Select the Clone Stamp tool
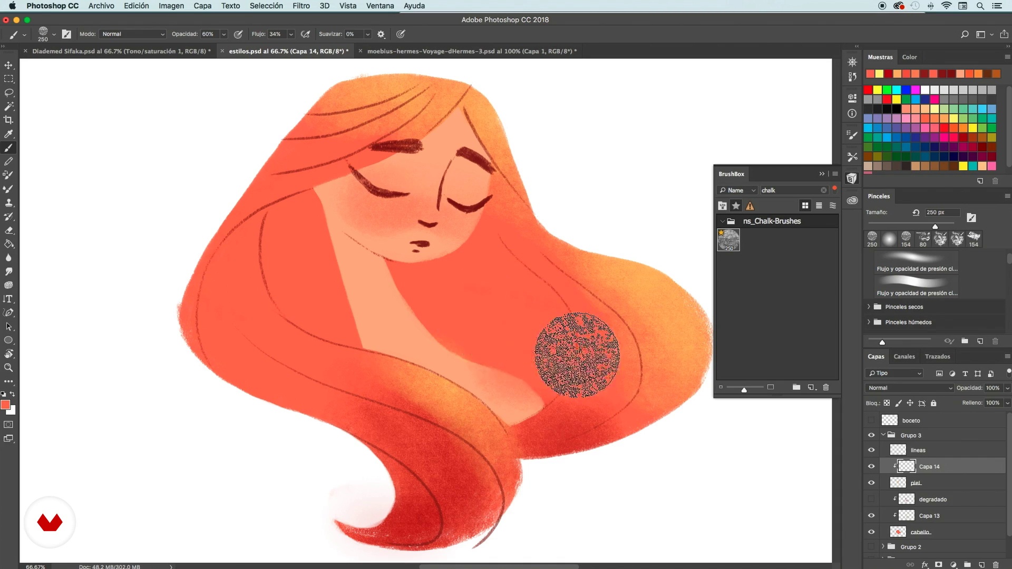 click(8, 203)
